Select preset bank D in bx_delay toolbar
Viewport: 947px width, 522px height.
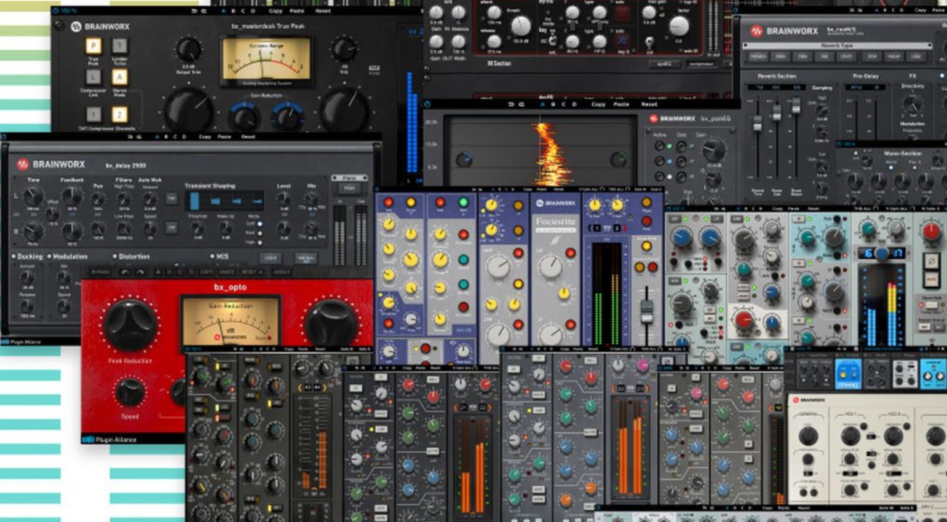coord(185,137)
